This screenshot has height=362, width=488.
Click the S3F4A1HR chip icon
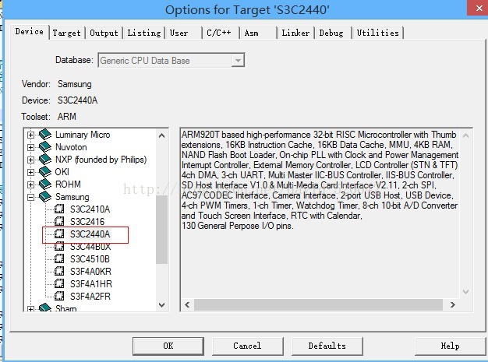[59, 283]
